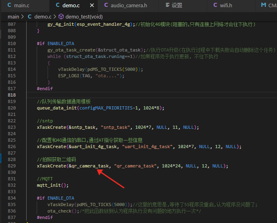This screenshot has height=223, width=277.
Task: Click mqtt_init() call on line 832
Action: 52,185
